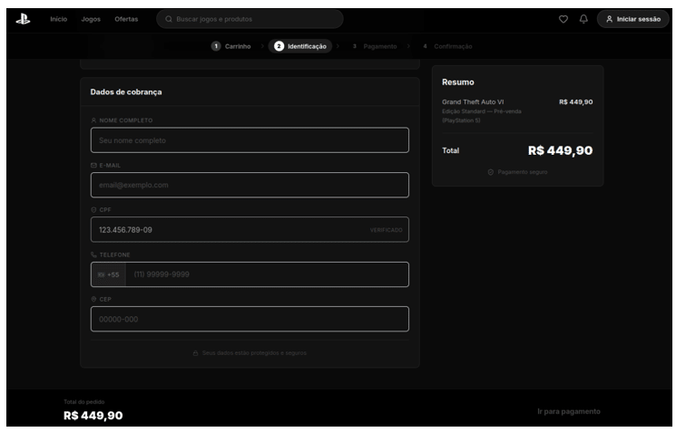
Task: Focus the telephone number input field
Action: click(268, 274)
